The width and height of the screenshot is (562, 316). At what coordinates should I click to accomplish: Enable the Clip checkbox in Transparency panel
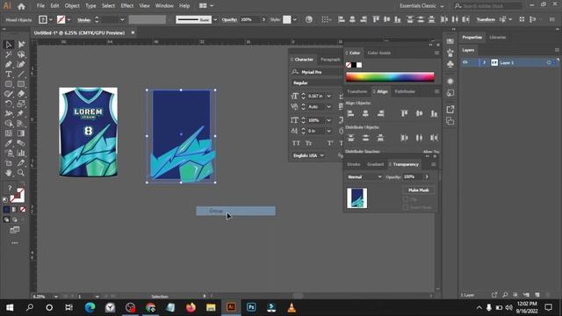[x=406, y=199]
